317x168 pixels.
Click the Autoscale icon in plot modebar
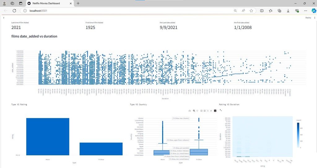(208, 111)
